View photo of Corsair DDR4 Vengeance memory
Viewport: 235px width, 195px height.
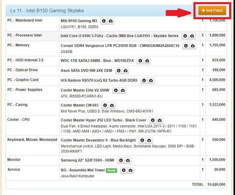point(193,46)
